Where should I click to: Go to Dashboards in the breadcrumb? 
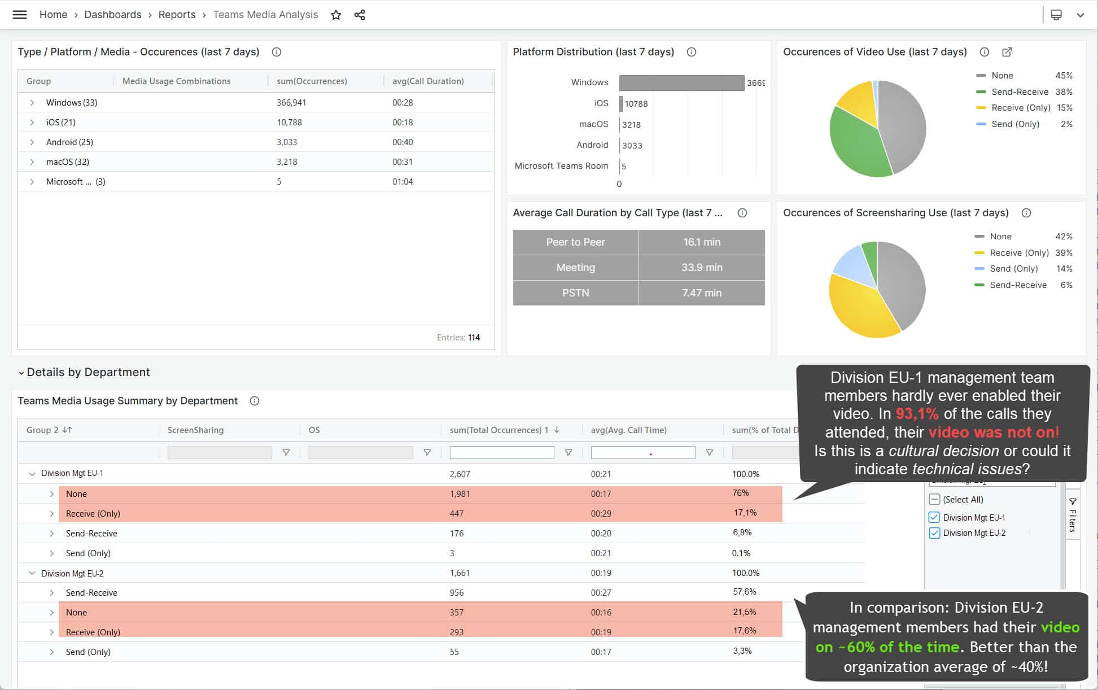click(112, 15)
